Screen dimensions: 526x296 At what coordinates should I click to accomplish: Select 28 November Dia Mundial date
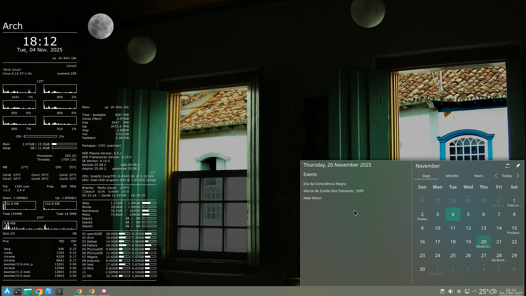pyautogui.click(x=499, y=256)
